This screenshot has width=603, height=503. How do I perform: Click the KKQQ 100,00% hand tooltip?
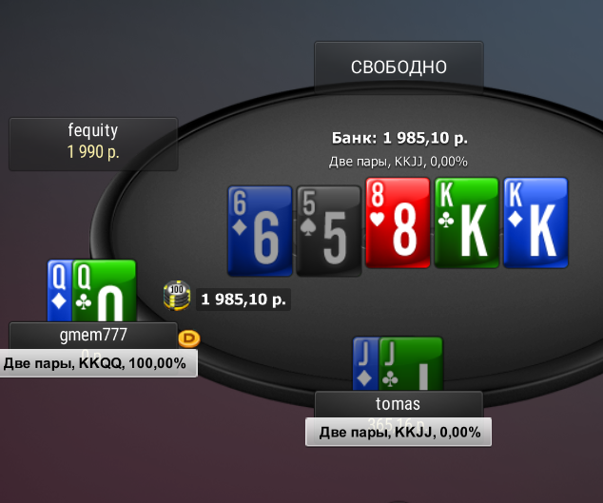pyautogui.click(x=99, y=363)
